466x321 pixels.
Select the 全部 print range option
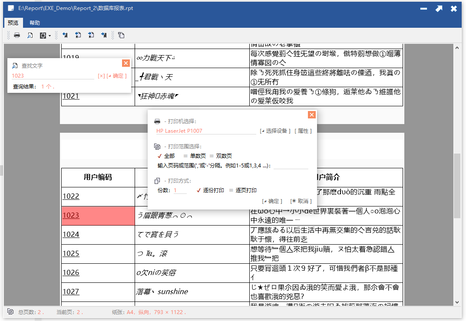click(166, 156)
